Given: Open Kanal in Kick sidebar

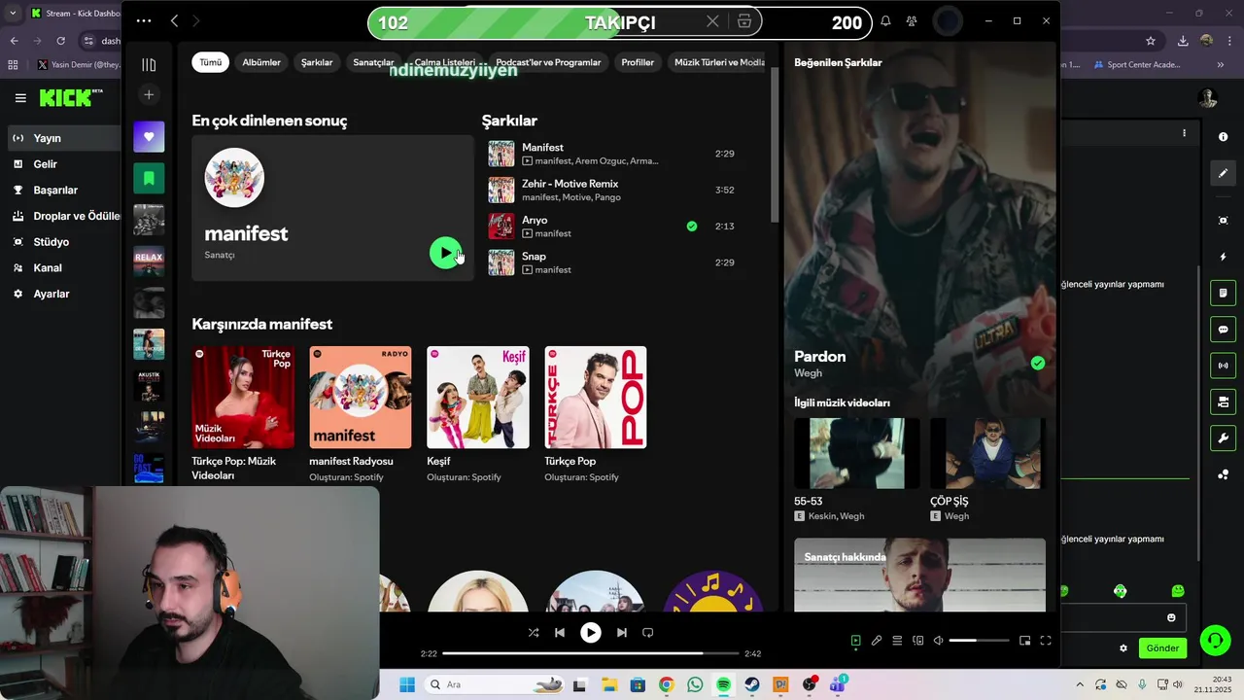Looking at the screenshot, I should (65, 267).
